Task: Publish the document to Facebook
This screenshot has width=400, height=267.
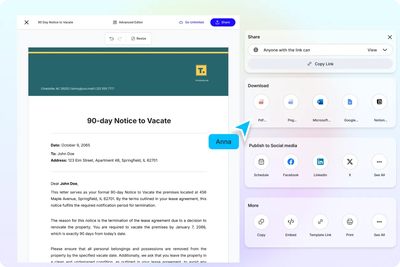Action: pyautogui.click(x=291, y=162)
